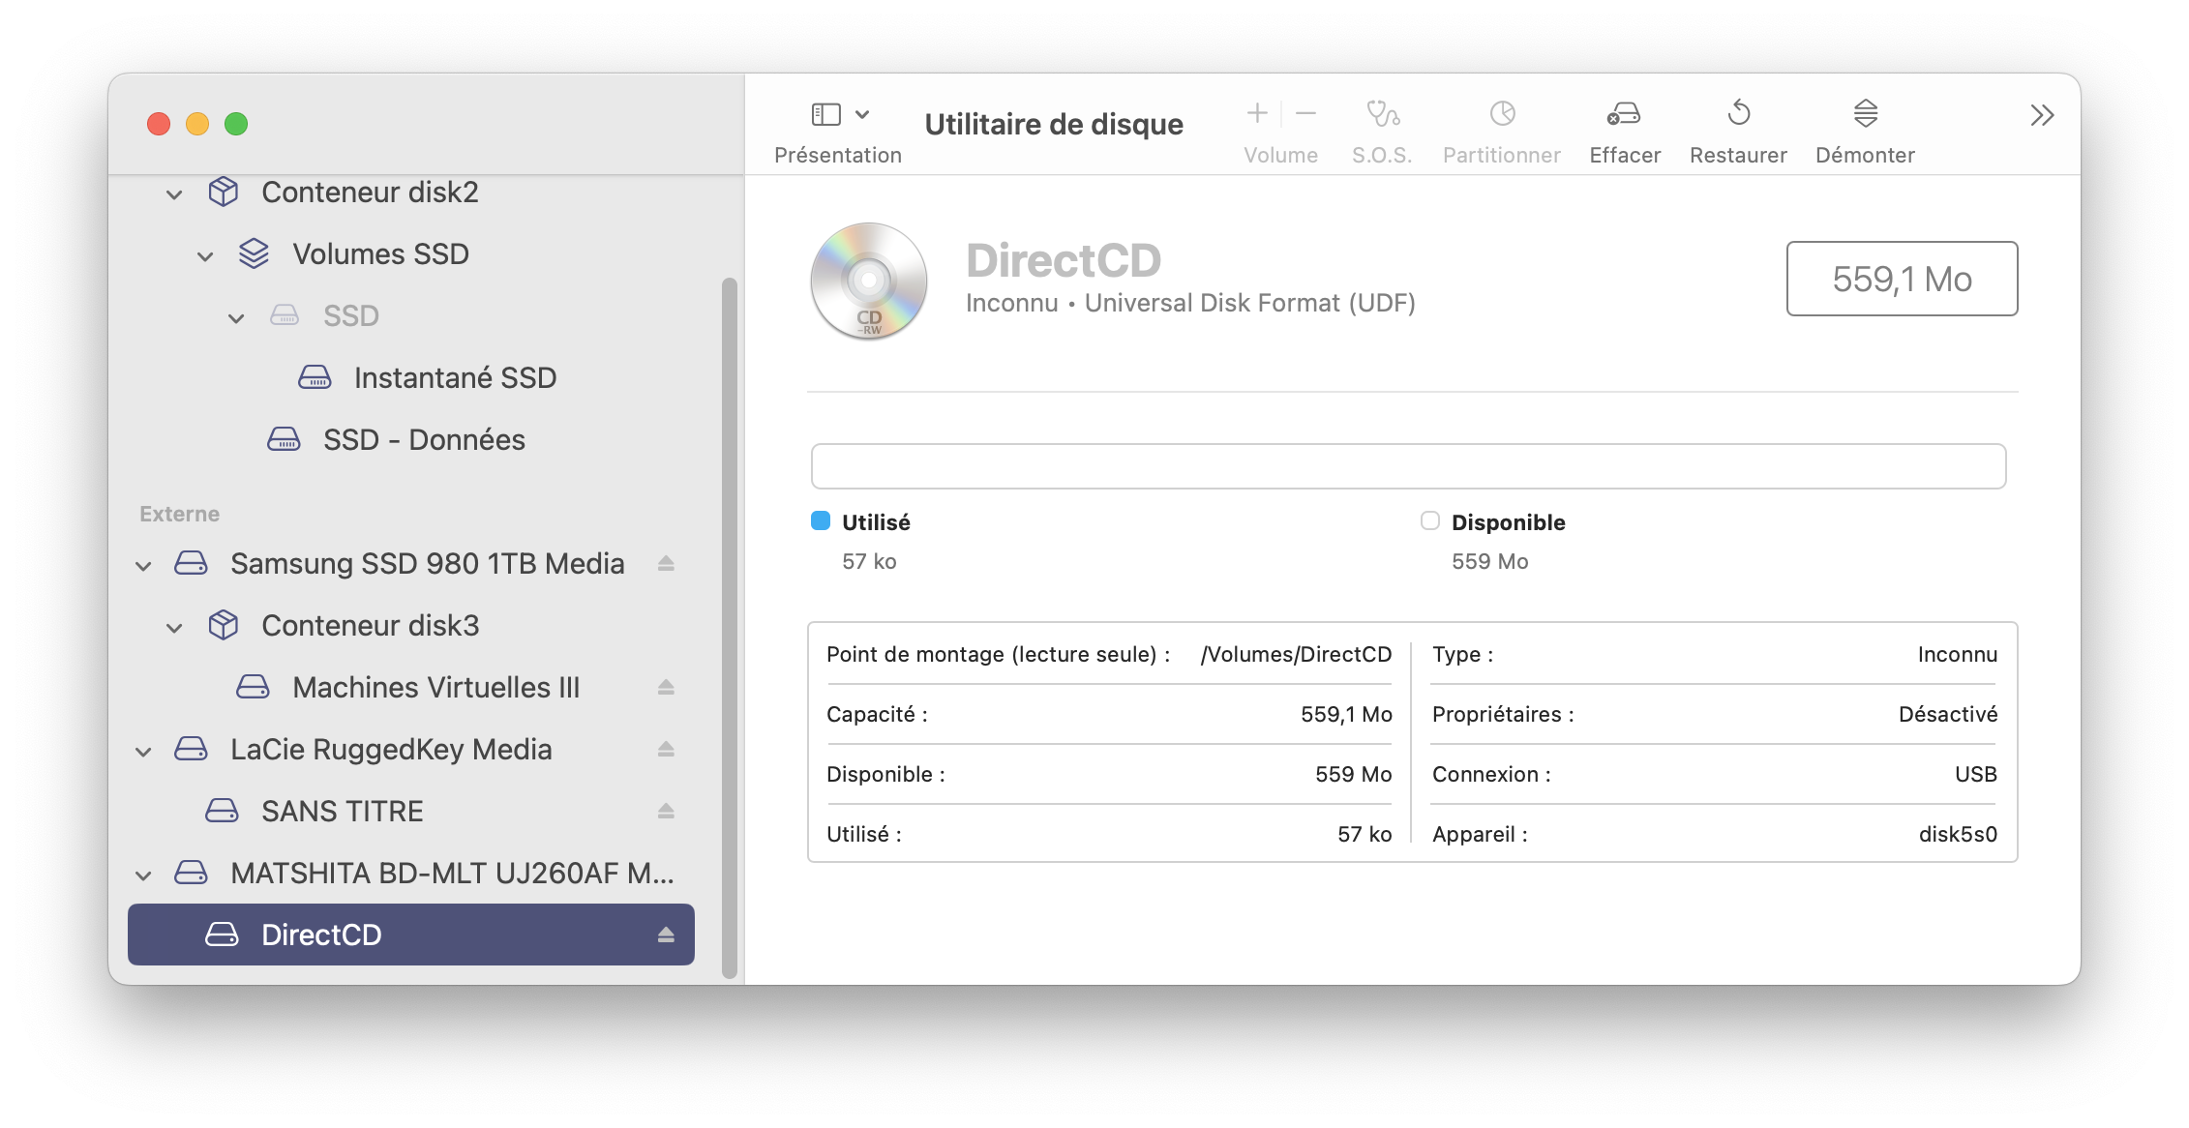
Task: Click the DirectCD sidebar drive icon
Action: (222, 935)
